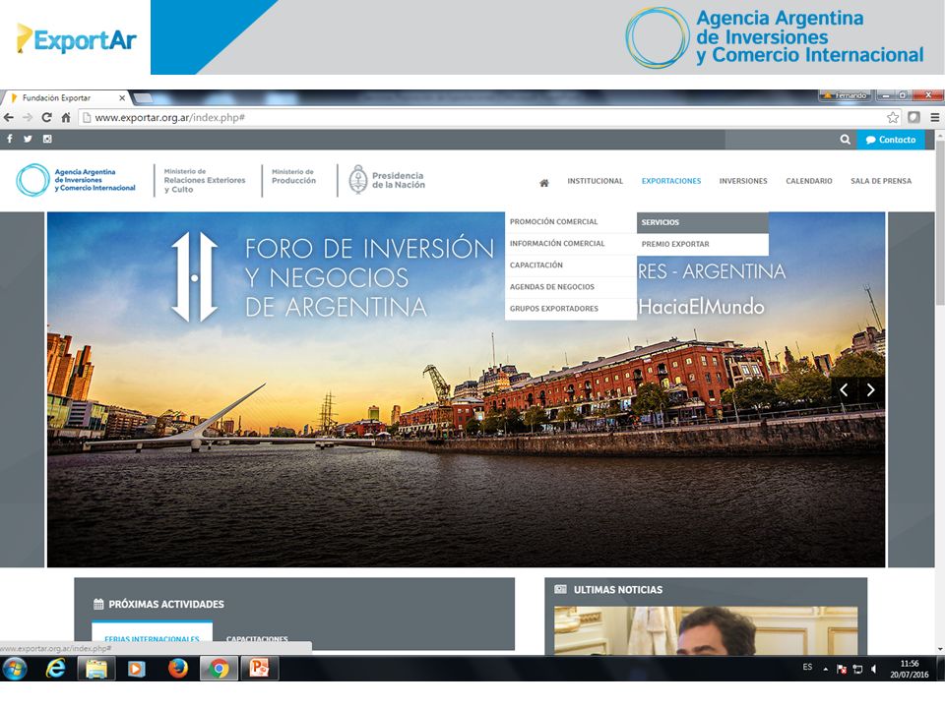Screen dimensions: 945x708
Task: Show previous slide with left chevron
Action: pos(845,390)
